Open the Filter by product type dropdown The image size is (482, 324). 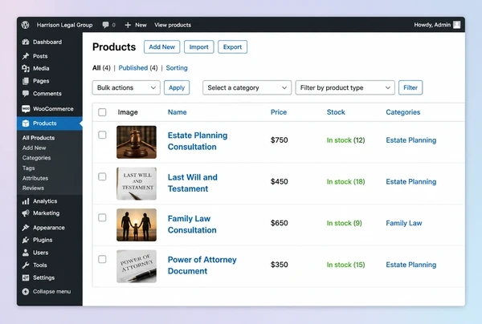(345, 87)
